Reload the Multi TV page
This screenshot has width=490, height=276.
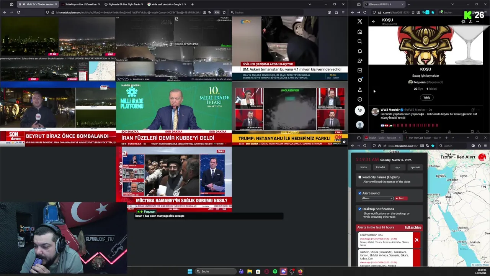coord(18,12)
